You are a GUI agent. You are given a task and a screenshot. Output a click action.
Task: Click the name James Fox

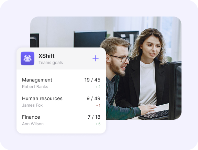pos(32,105)
